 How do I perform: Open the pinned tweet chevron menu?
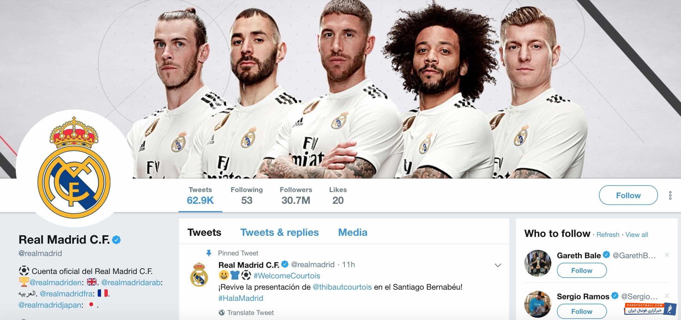(x=498, y=265)
